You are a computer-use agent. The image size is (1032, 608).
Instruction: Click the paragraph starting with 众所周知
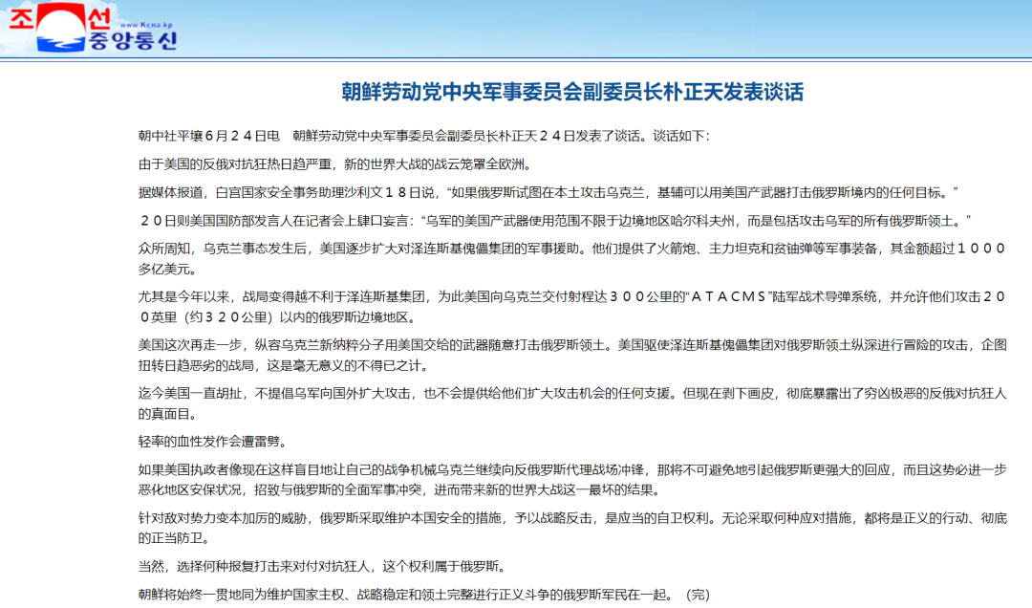(571, 258)
